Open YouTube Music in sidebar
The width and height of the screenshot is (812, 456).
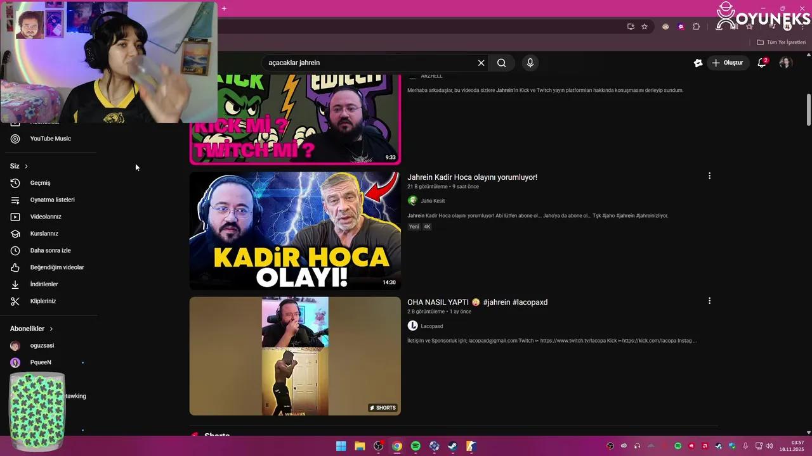pyautogui.click(x=51, y=139)
